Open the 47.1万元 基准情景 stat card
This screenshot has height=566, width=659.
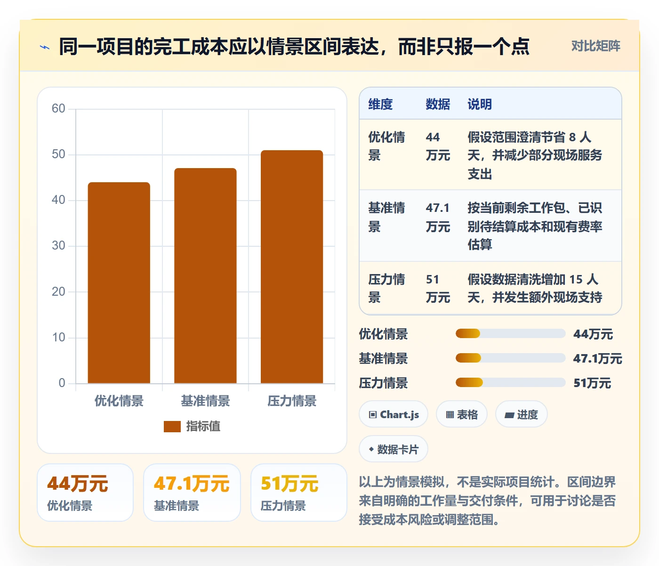click(192, 493)
